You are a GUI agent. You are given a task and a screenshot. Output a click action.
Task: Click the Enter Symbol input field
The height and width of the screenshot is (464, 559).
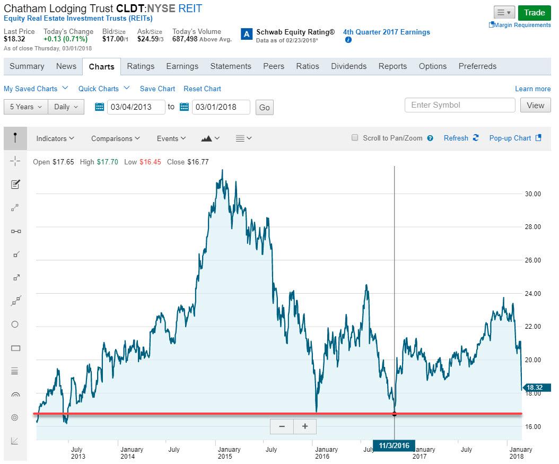460,105
